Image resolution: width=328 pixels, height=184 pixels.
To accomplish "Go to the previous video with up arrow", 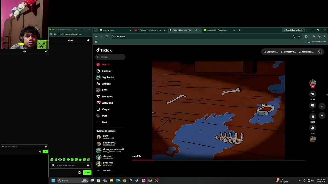I will [x=322, y=106].
